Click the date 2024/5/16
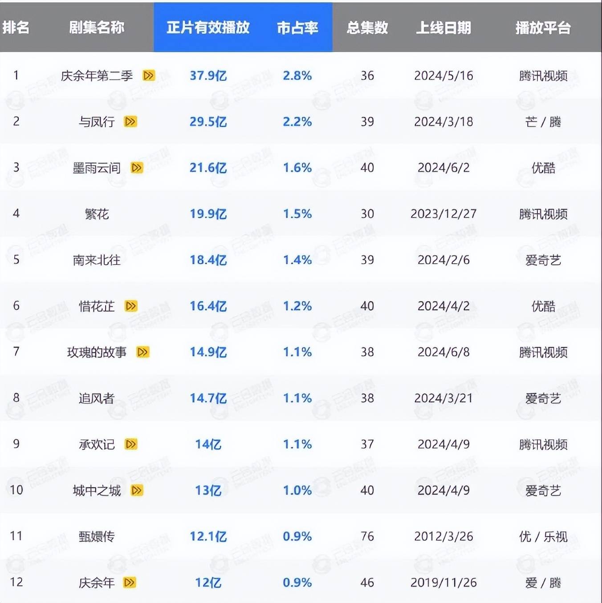This screenshot has height=603, width=602. (443, 76)
